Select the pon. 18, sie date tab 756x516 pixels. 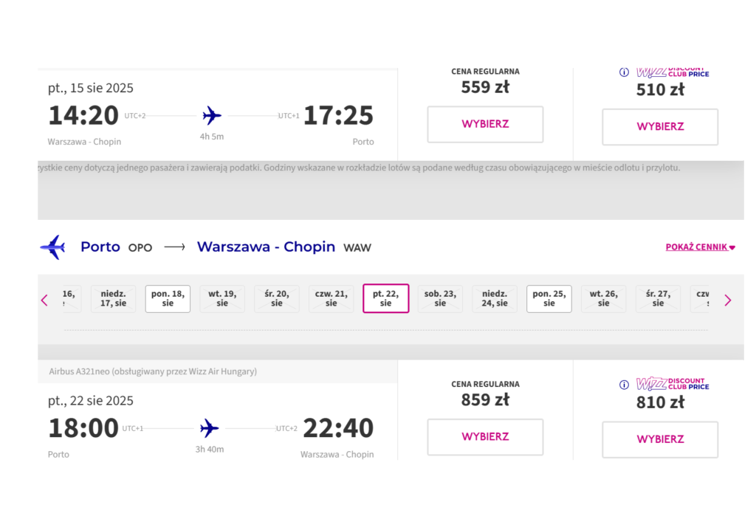(x=168, y=298)
